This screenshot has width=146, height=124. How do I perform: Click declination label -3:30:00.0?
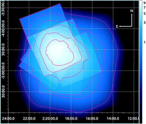point(3,8)
